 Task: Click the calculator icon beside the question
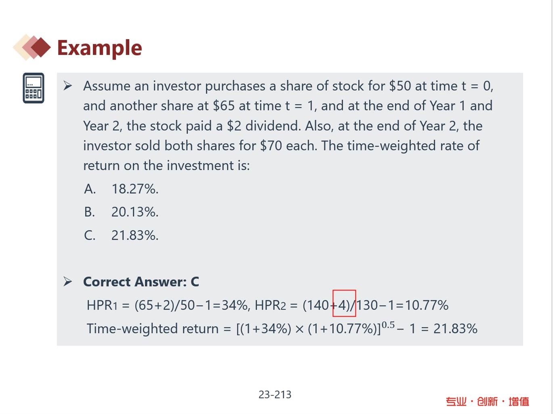(x=34, y=88)
